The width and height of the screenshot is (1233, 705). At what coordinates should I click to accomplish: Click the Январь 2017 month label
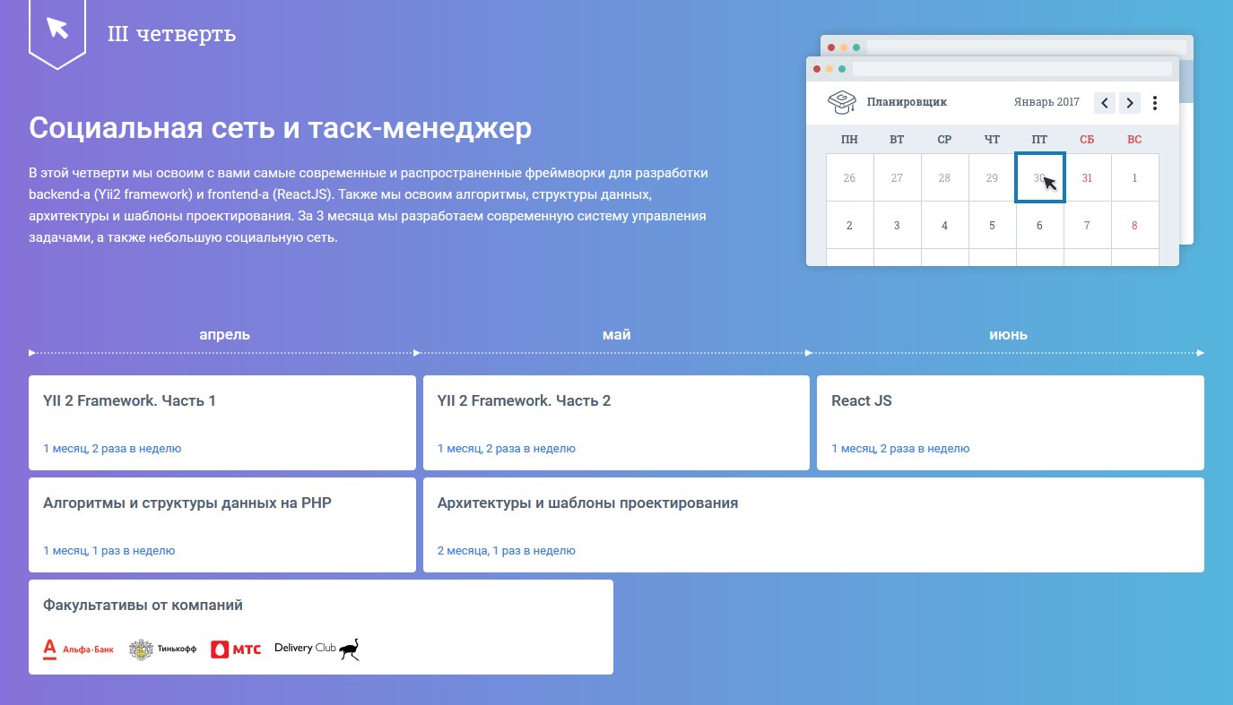[x=1046, y=101]
